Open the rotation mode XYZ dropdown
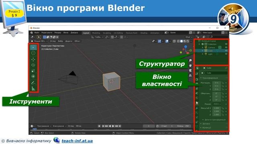The image size is (257, 144). 217,104
